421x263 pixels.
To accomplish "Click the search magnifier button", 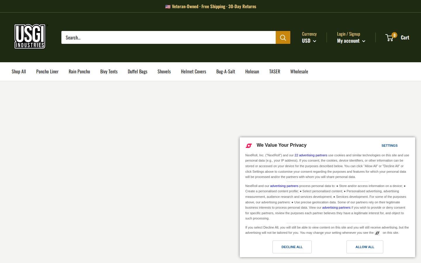I will click(x=283, y=37).
